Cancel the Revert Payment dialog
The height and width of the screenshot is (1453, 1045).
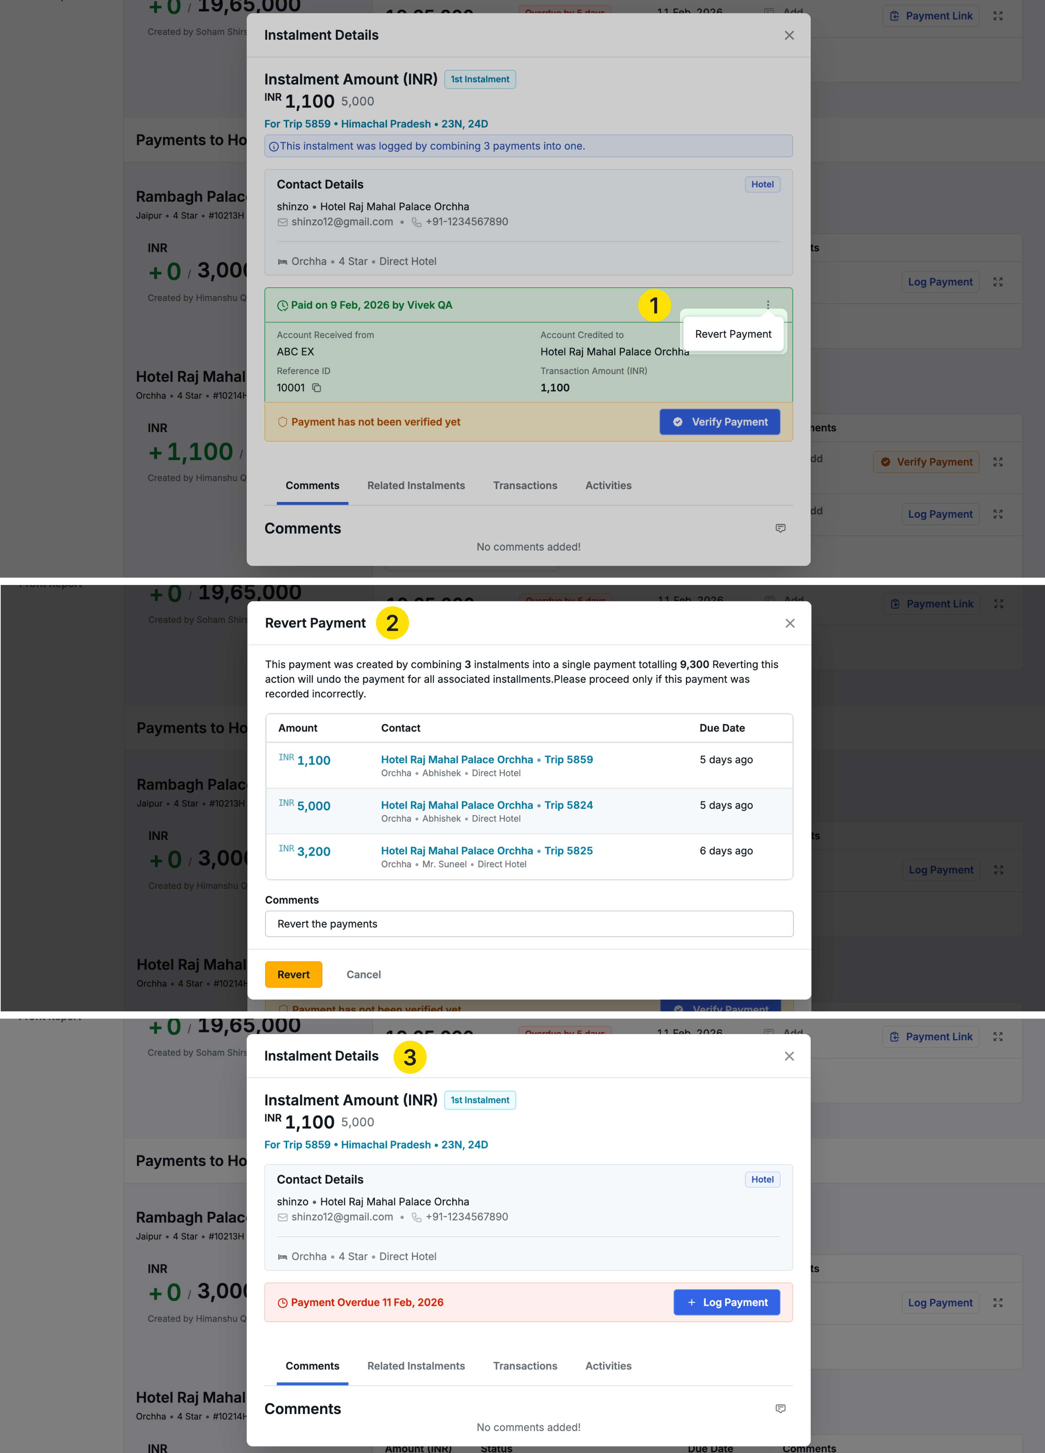point(363,974)
